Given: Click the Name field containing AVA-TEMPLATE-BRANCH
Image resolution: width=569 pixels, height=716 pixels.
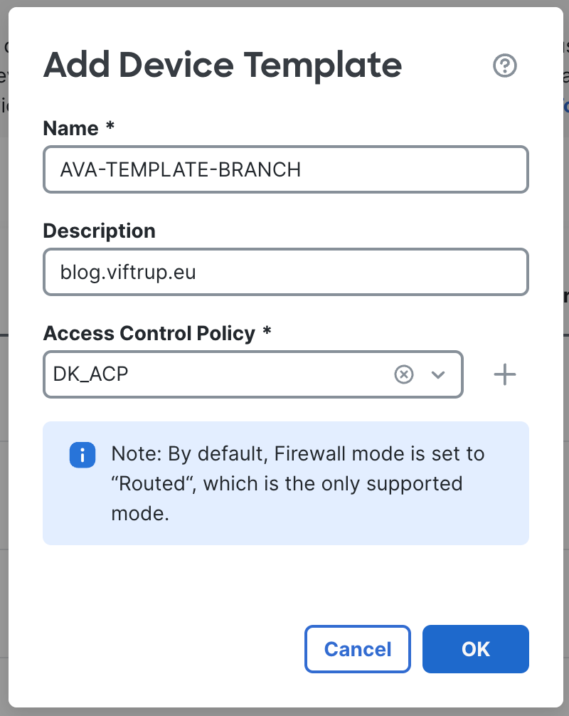Looking at the screenshot, I should pos(284,169).
